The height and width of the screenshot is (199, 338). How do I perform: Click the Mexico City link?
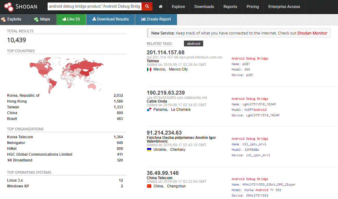[178, 69]
